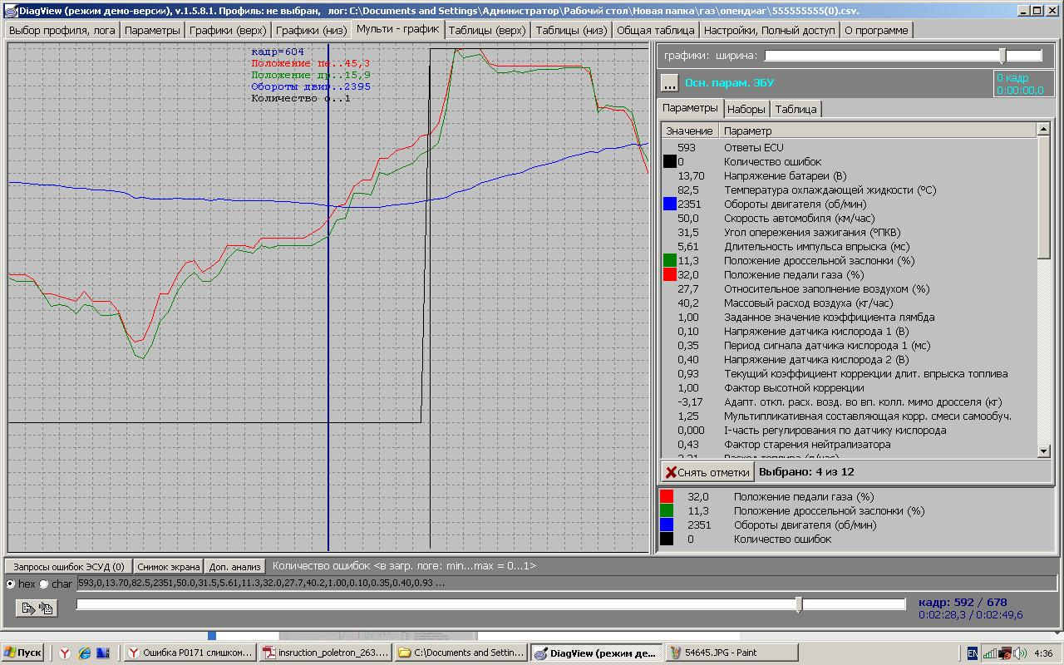Switch to the Таблицы (верх) tab
The width and height of the screenshot is (1064, 665).
coord(487,30)
